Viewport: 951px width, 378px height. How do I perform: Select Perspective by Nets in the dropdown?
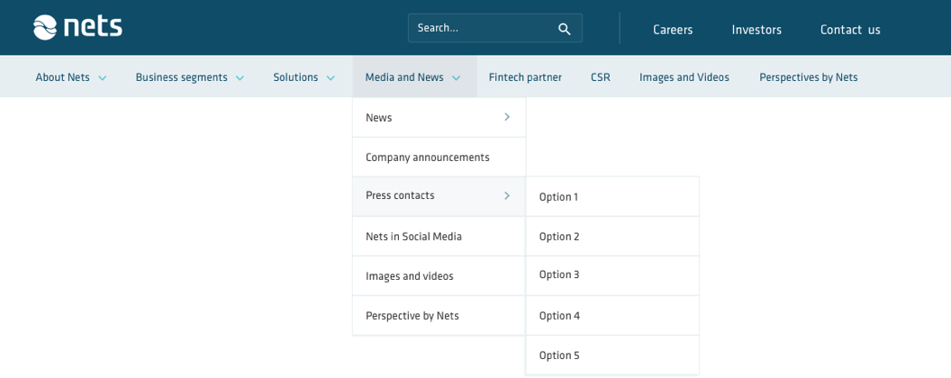click(439, 316)
